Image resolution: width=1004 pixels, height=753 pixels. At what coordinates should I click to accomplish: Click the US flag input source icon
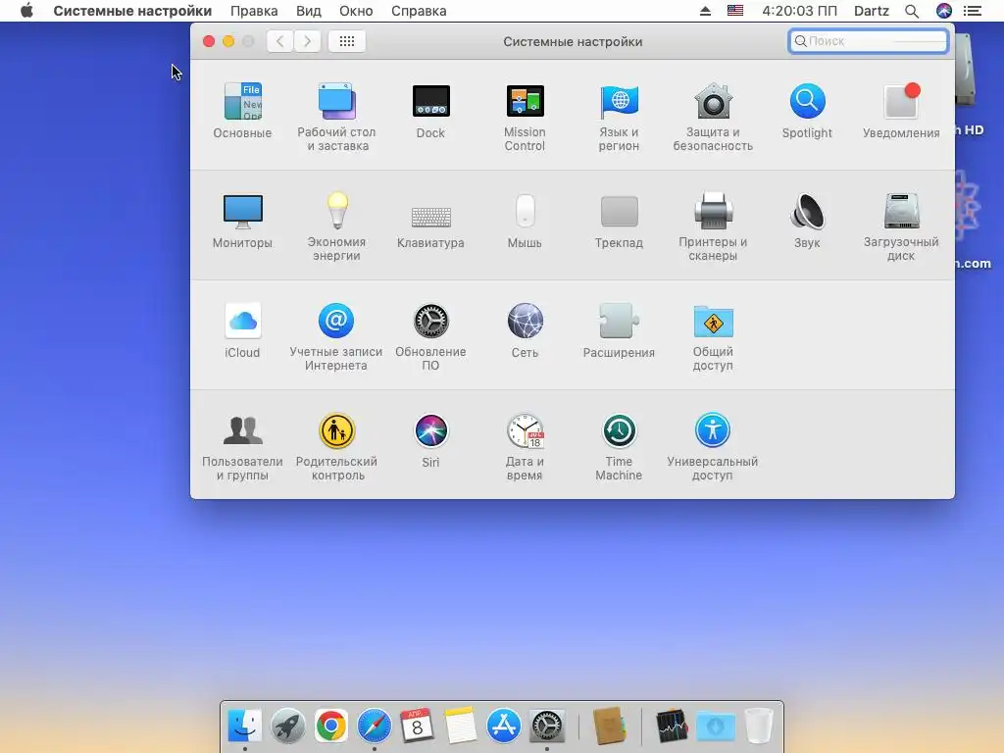[735, 11]
